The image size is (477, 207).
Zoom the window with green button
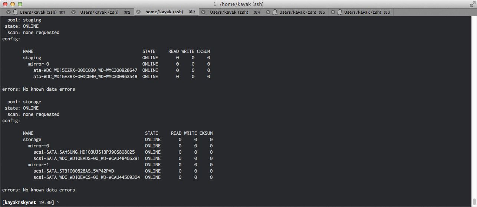[20, 4]
